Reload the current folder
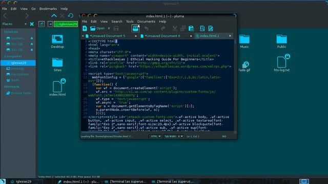328x184 pixels. tap(71, 16)
